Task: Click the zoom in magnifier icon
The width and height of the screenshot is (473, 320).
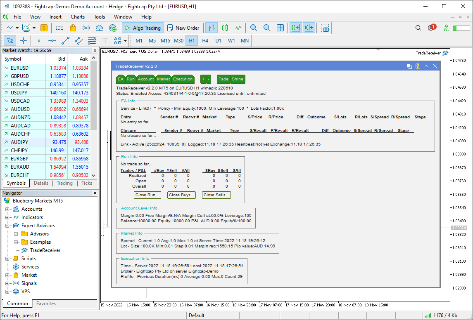Action: 254,28
